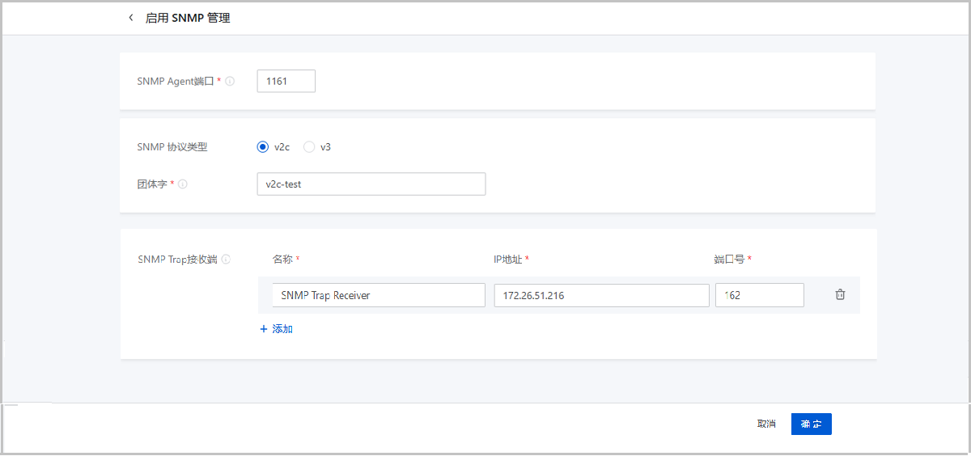This screenshot has height=456, width=971.
Task: Go back using the left chevron arrow
Action: [x=131, y=18]
